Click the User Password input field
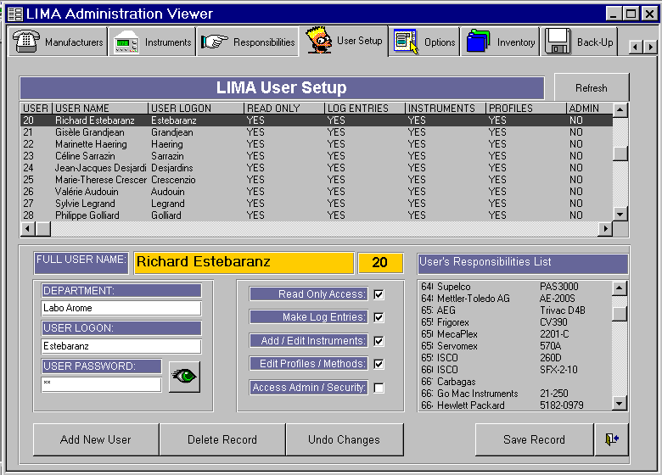Screen dimensions: 662x475 click(x=101, y=384)
